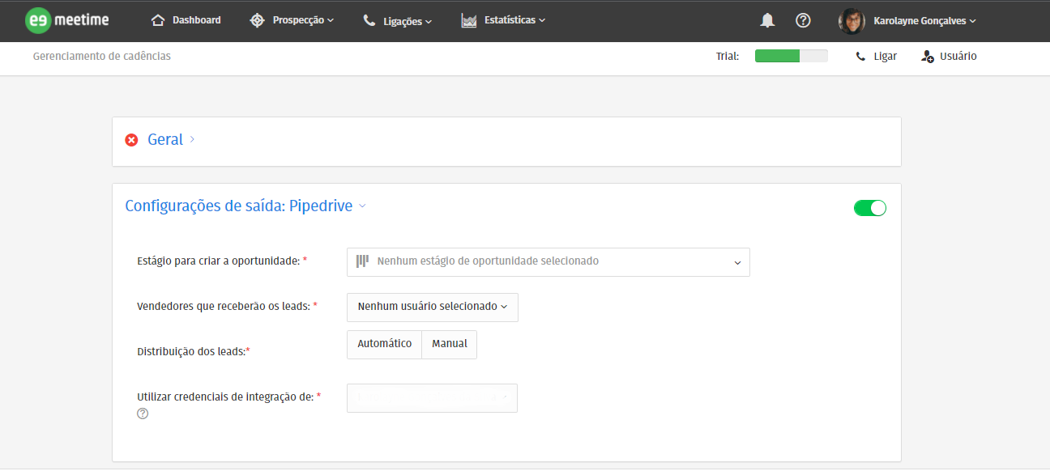Open the Estatísticas menu

pyautogui.click(x=503, y=20)
